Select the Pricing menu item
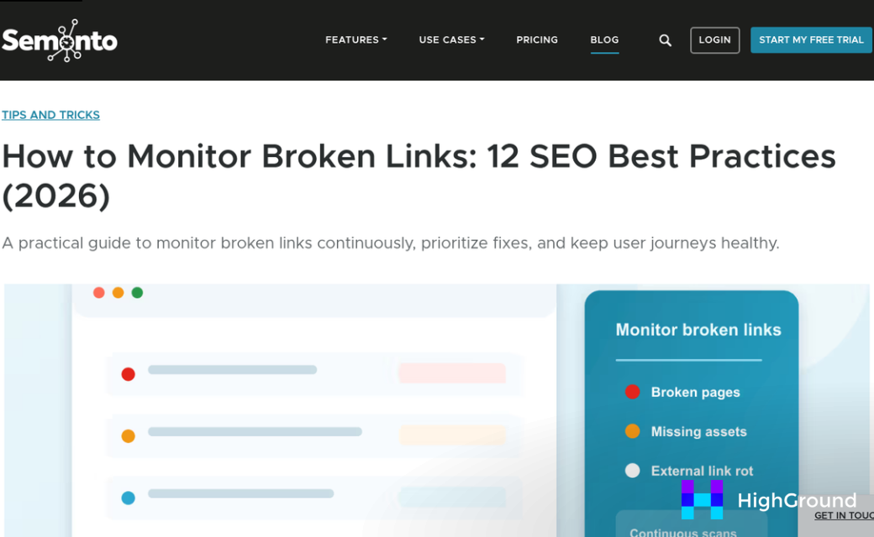Viewport: 874px width, 537px height. [537, 39]
